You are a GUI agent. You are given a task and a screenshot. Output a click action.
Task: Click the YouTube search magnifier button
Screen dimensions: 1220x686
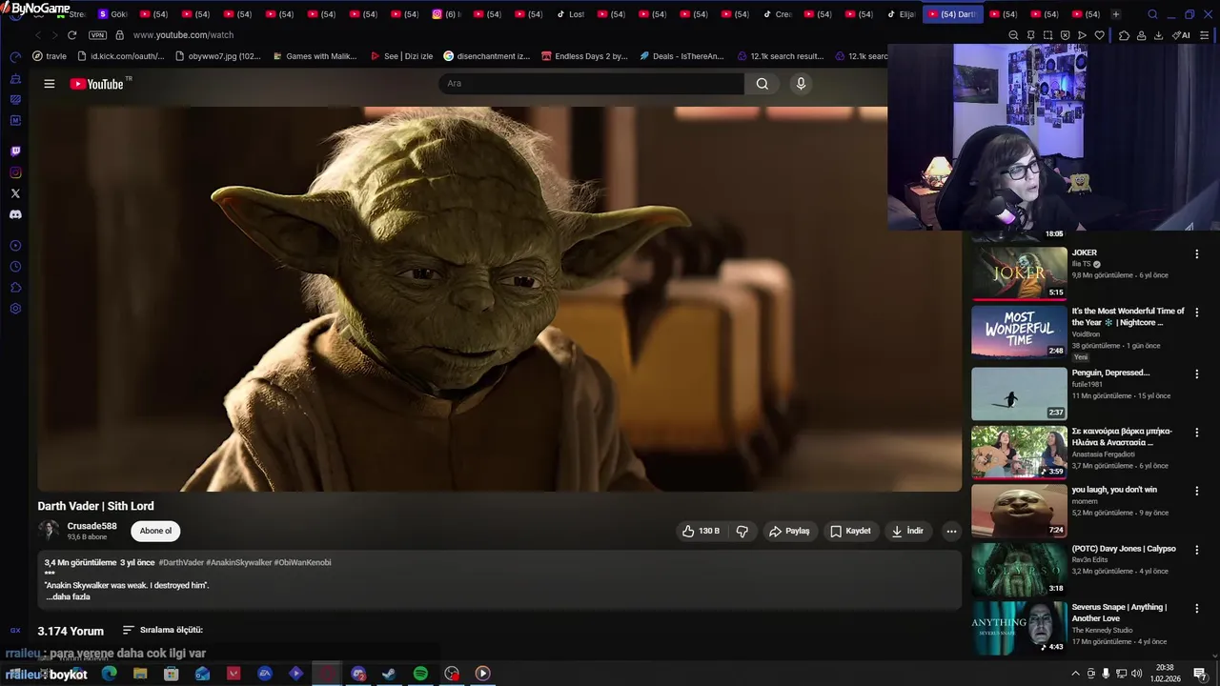click(762, 84)
